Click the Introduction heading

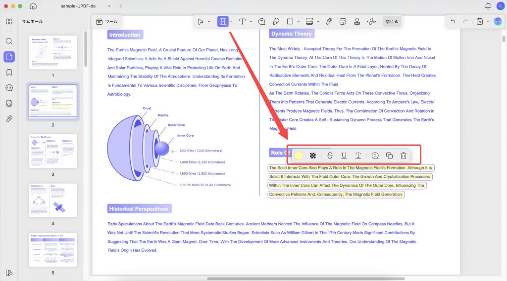(x=125, y=35)
